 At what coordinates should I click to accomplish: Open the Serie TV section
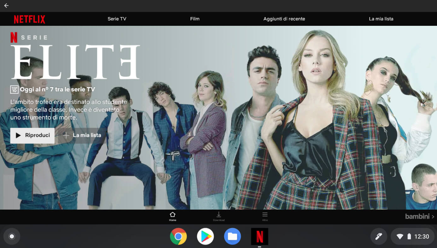(117, 19)
